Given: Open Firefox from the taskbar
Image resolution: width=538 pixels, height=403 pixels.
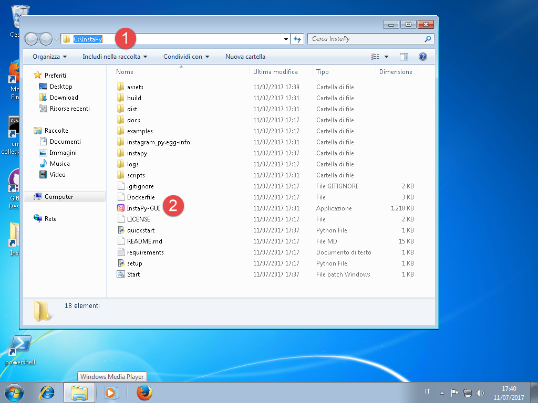Looking at the screenshot, I should 144,393.
